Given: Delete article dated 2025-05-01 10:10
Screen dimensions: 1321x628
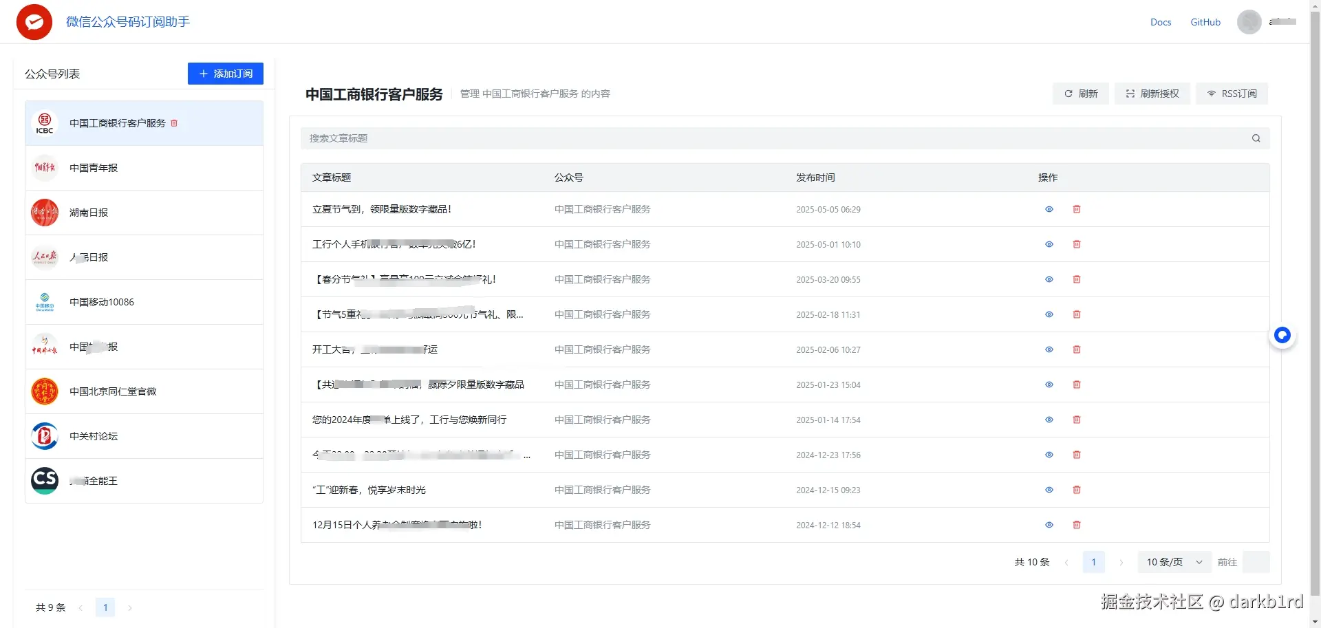Looking at the screenshot, I should pyautogui.click(x=1077, y=244).
